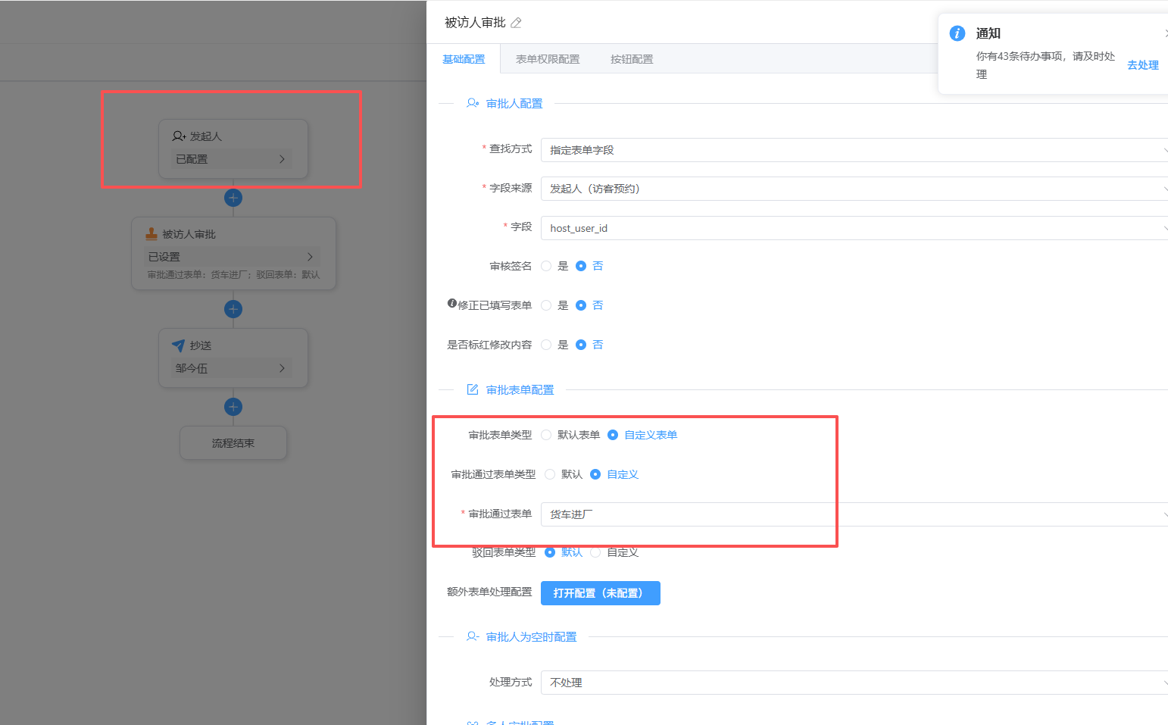Screen dimensions: 1168x725
Task: Click the stamp icon on 被访人审批 node
Action: [x=151, y=234]
